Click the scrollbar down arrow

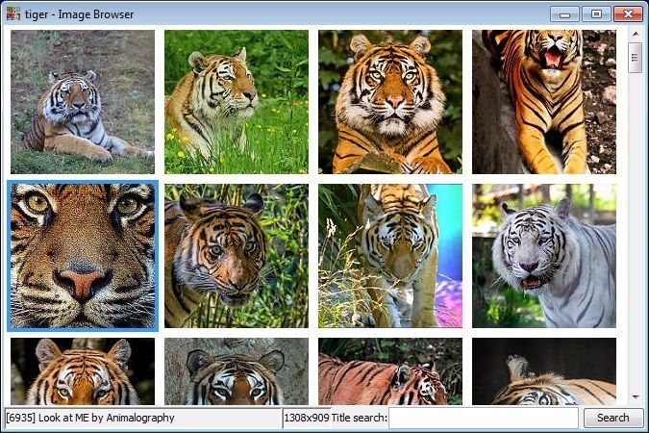pos(635,396)
